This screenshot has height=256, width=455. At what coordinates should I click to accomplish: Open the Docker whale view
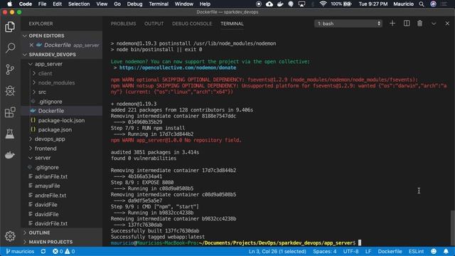pos(10,155)
